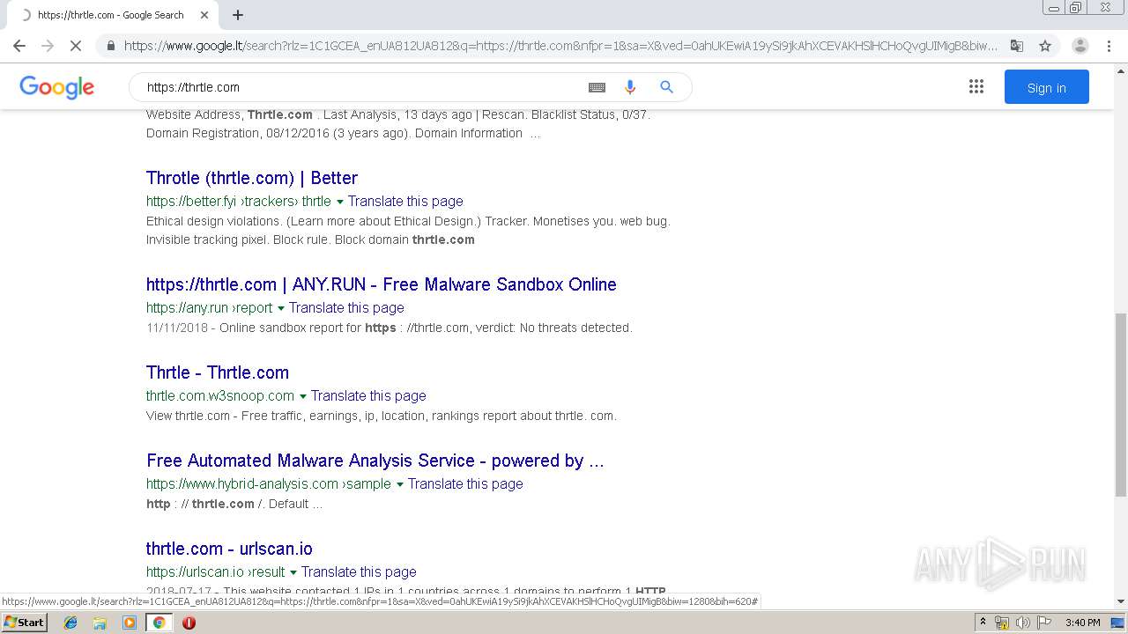The height and width of the screenshot is (634, 1128).
Task: Click the 3:40 PM system clock
Action: (1082, 623)
